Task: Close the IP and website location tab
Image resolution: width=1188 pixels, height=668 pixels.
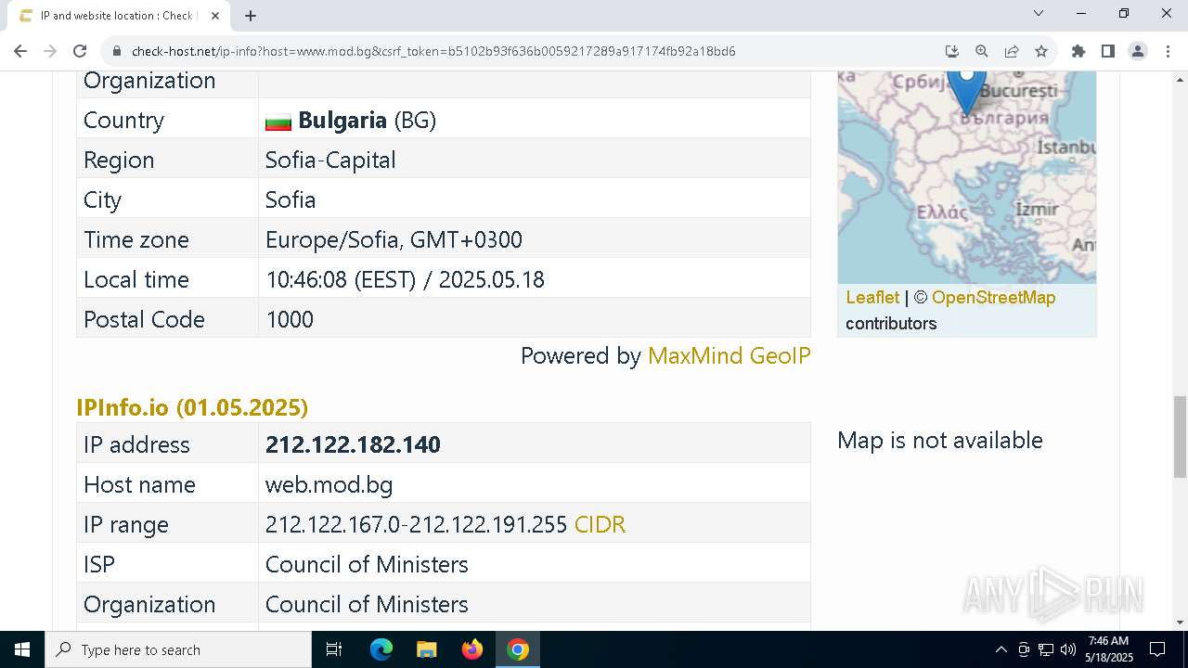Action: 215,15
